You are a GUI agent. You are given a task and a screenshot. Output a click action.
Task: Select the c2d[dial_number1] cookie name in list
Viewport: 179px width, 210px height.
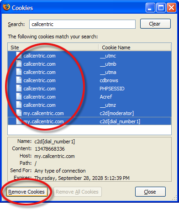(120, 121)
